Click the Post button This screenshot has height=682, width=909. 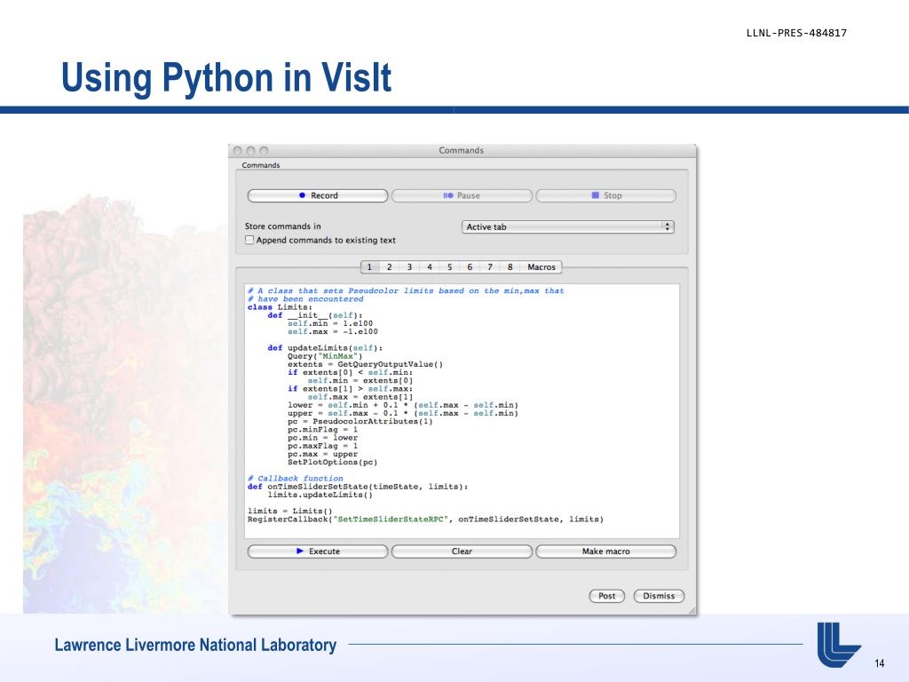[607, 596]
